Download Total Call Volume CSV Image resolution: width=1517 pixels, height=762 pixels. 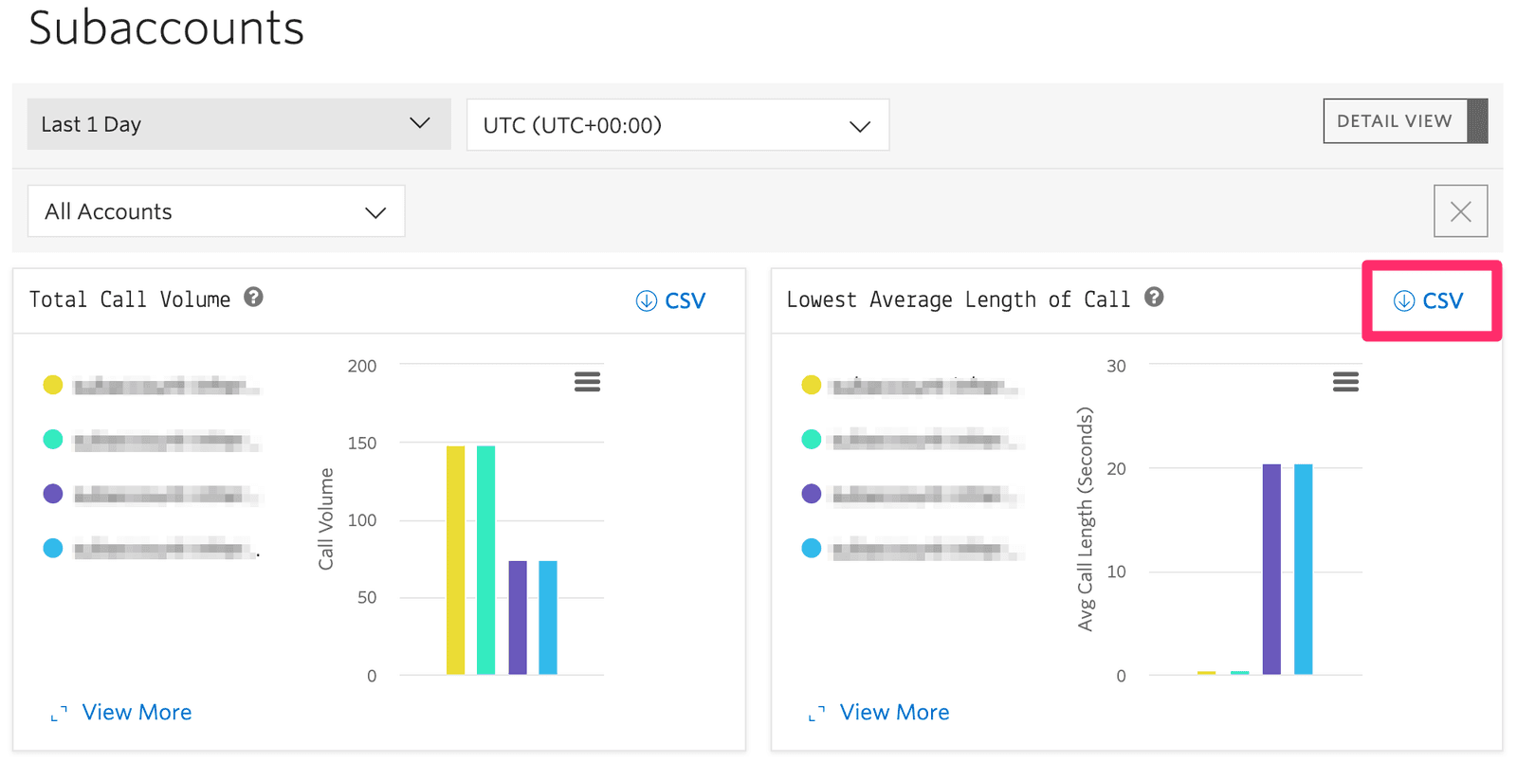671,301
